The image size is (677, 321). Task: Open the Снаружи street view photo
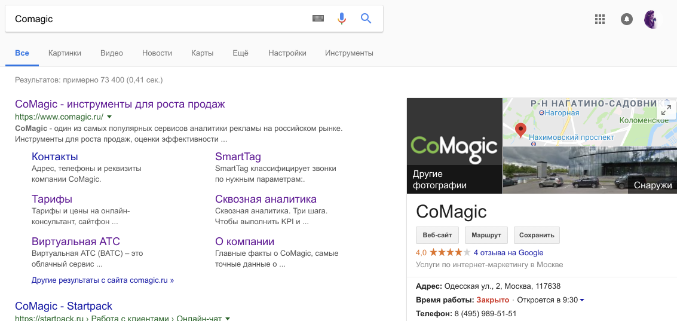click(590, 170)
